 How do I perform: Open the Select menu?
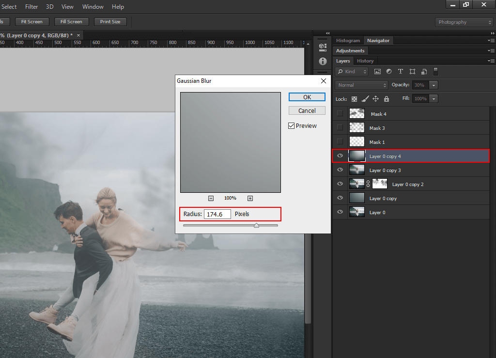[9, 7]
